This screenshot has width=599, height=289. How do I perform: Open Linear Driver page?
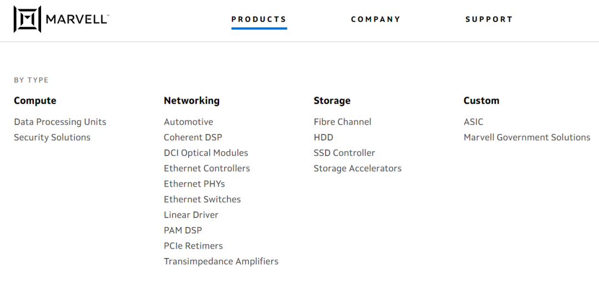pyautogui.click(x=191, y=215)
